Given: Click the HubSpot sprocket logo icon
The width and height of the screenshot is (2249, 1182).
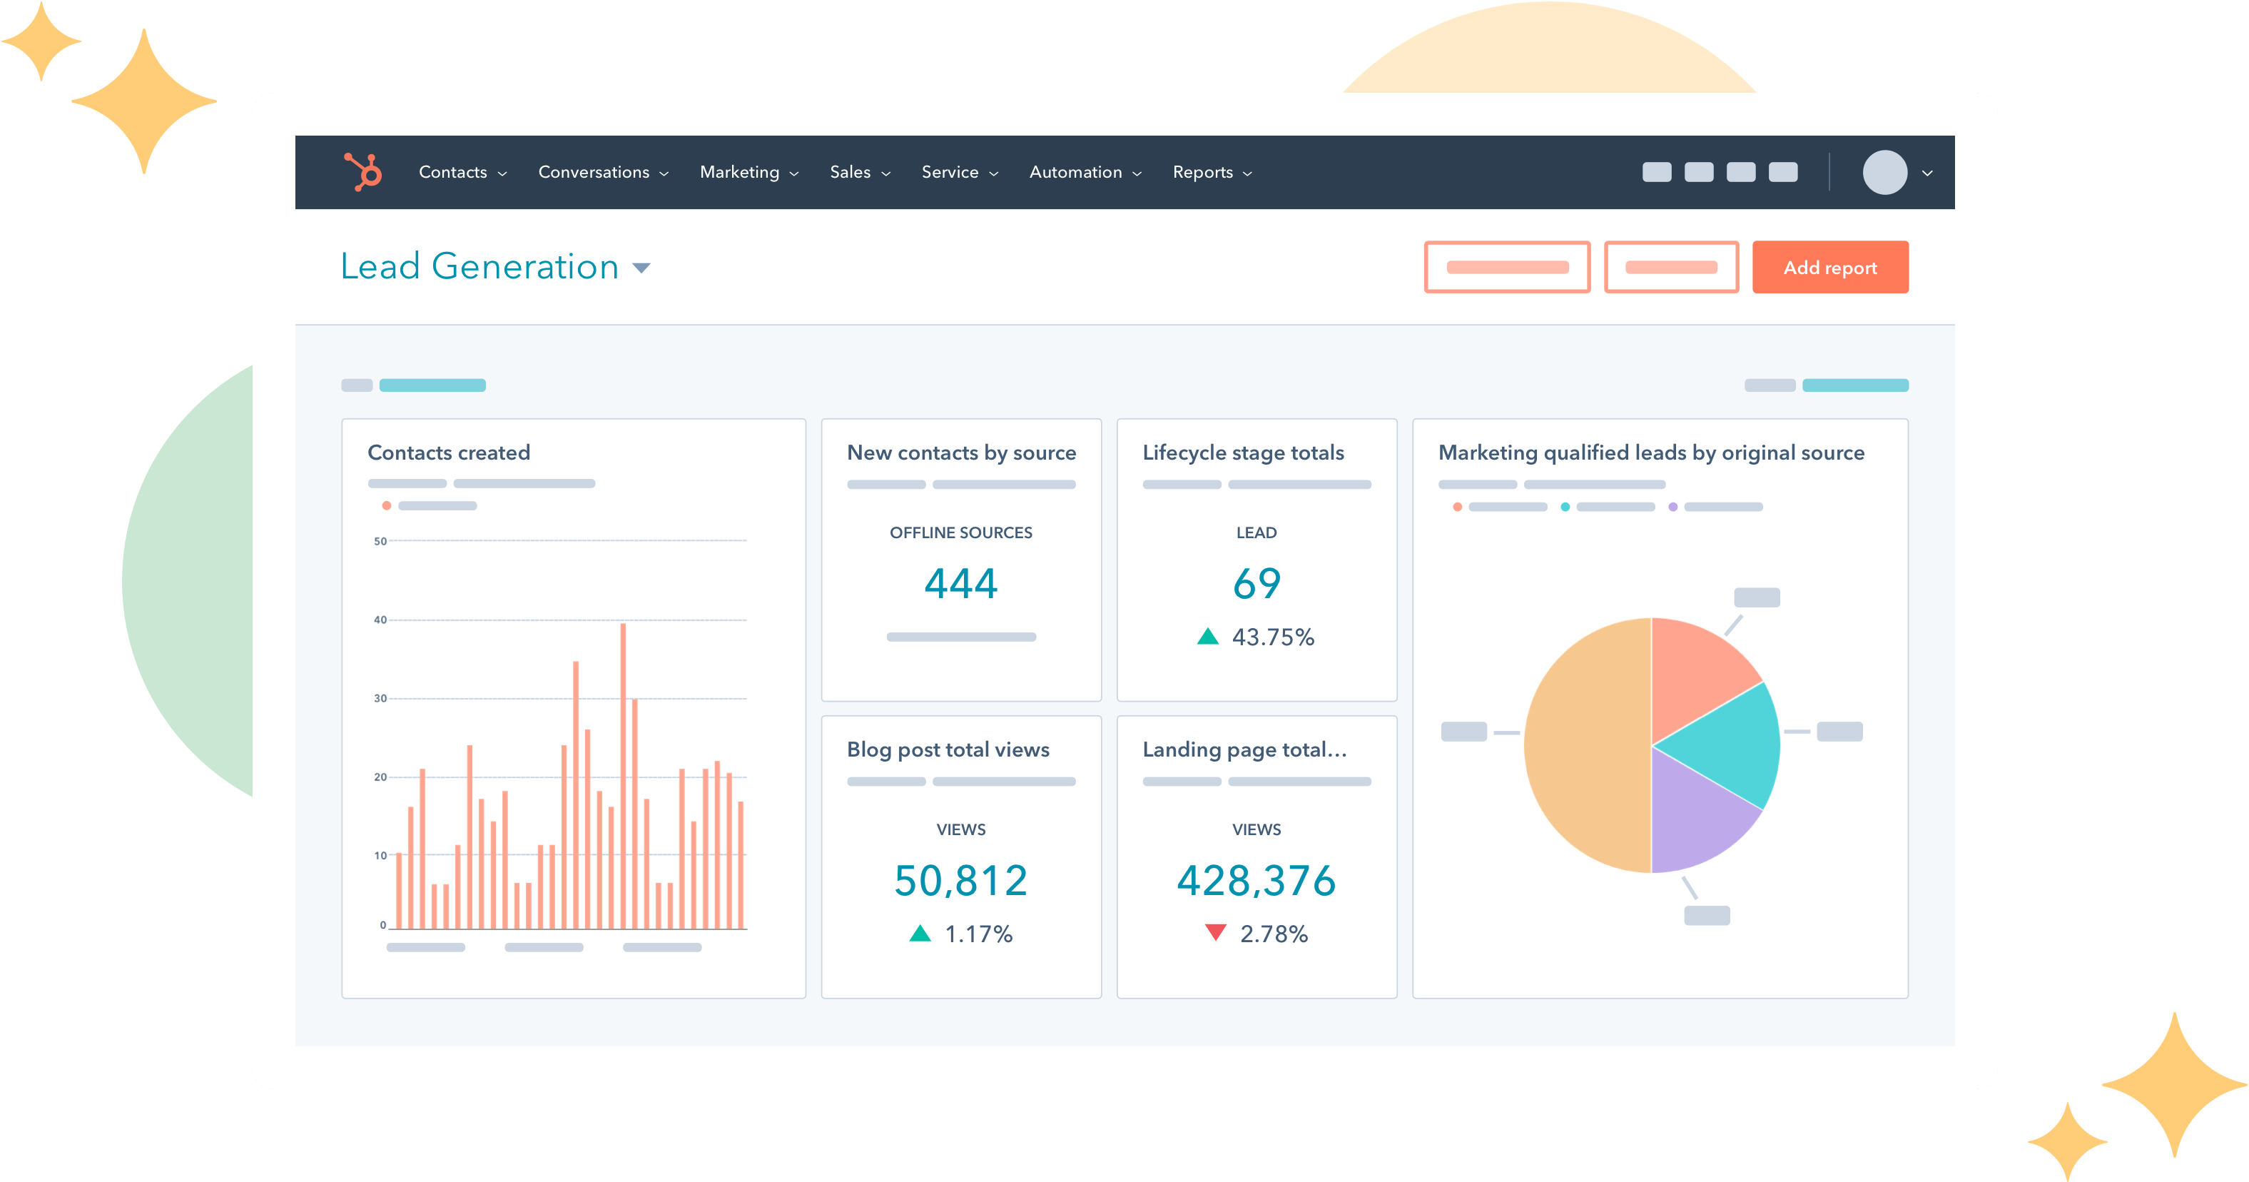Looking at the screenshot, I should (363, 173).
